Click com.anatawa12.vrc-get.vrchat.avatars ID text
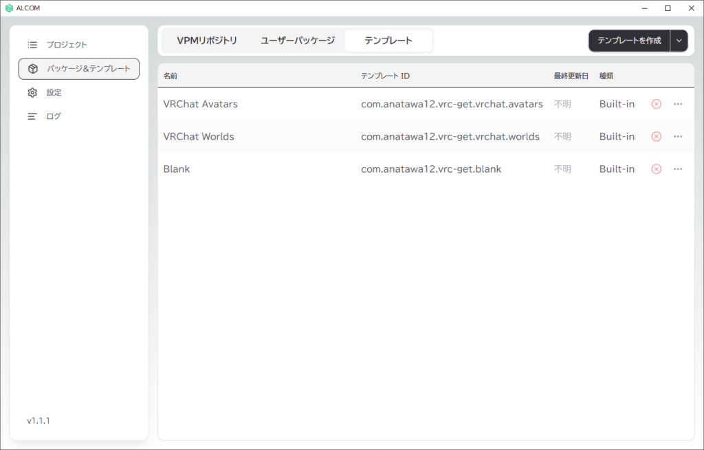The width and height of the screenshot is (704, 450). pos(452,105)
